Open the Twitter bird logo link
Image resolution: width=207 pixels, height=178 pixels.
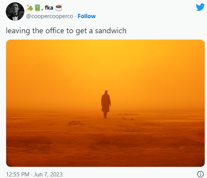(200, 7)
